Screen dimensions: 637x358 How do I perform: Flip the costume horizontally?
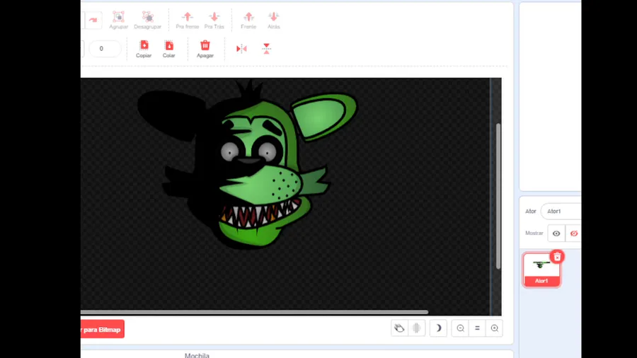pos(242,49)
